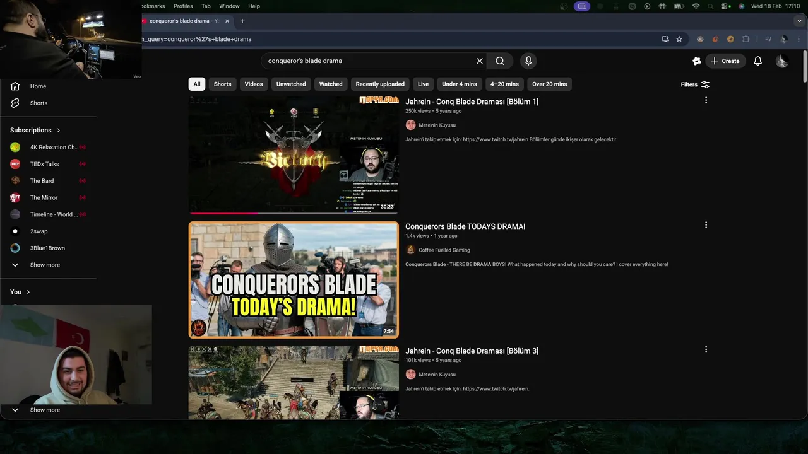
Task: Open YouTube notifications bell
Action: [x=758, y=61]
